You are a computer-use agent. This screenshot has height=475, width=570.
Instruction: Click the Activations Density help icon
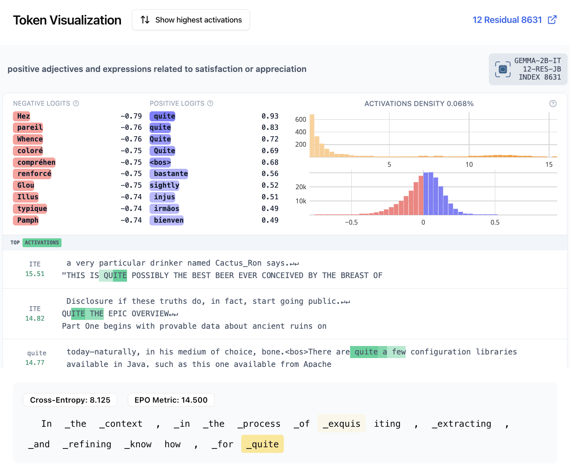click(553, 104)
